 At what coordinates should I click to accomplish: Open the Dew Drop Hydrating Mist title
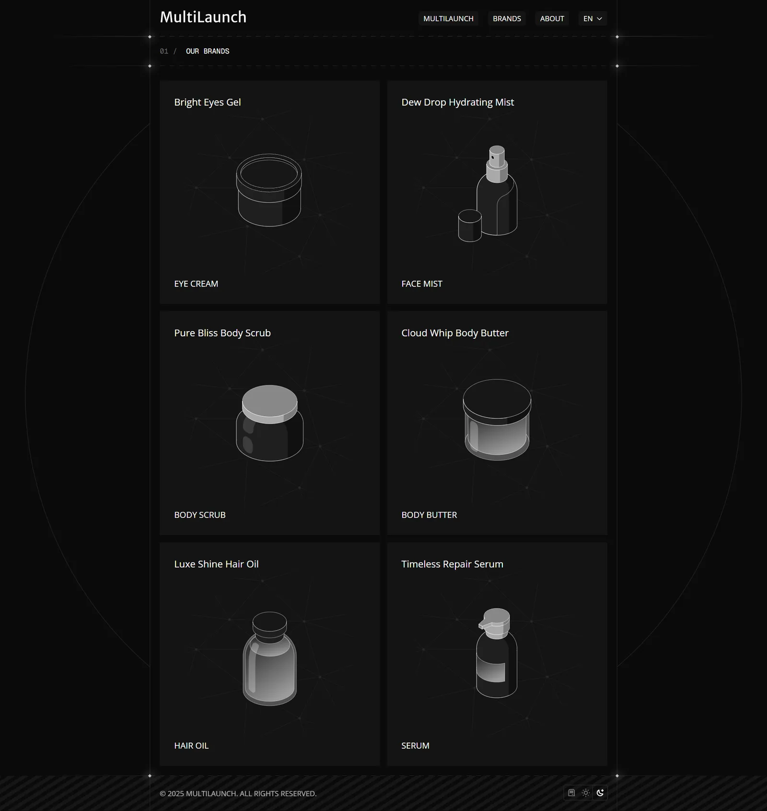[x=457, y=102]
